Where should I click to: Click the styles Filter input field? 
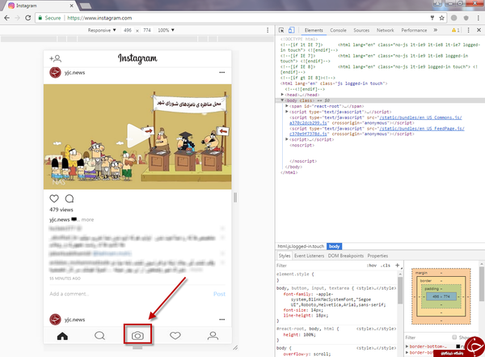tap(320, 266)
